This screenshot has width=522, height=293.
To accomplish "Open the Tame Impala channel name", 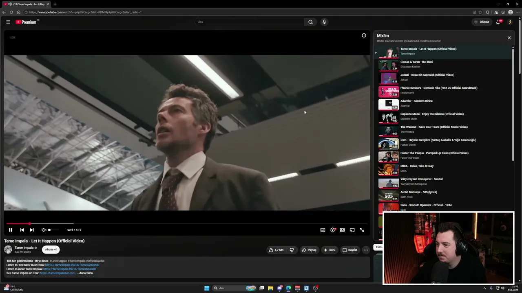I will [24, 248].
